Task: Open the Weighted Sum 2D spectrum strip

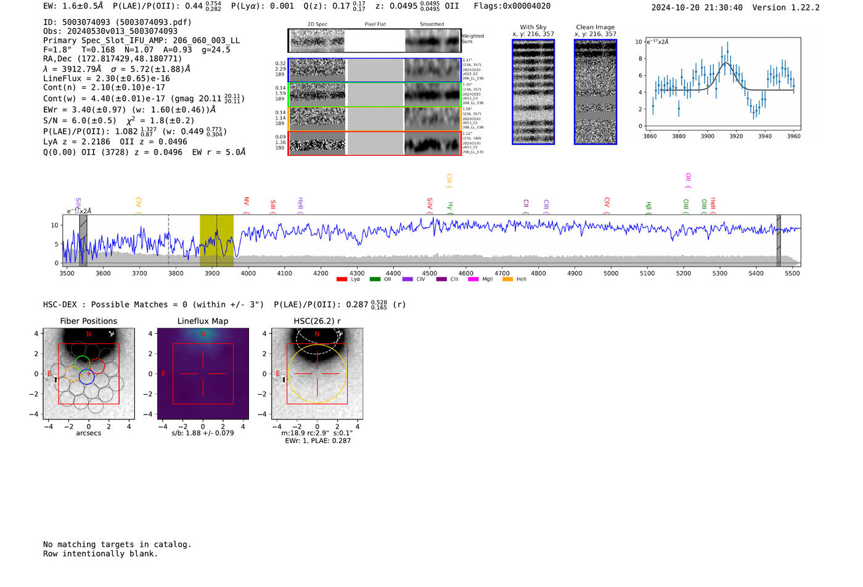Action: pos(375,41)
